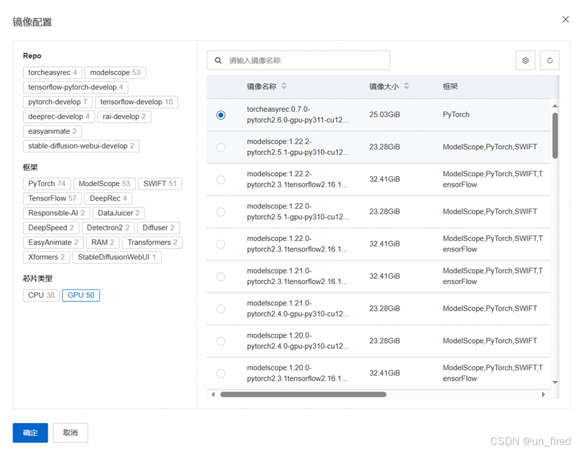Open table settings gear icon

(x=525, y=60)
